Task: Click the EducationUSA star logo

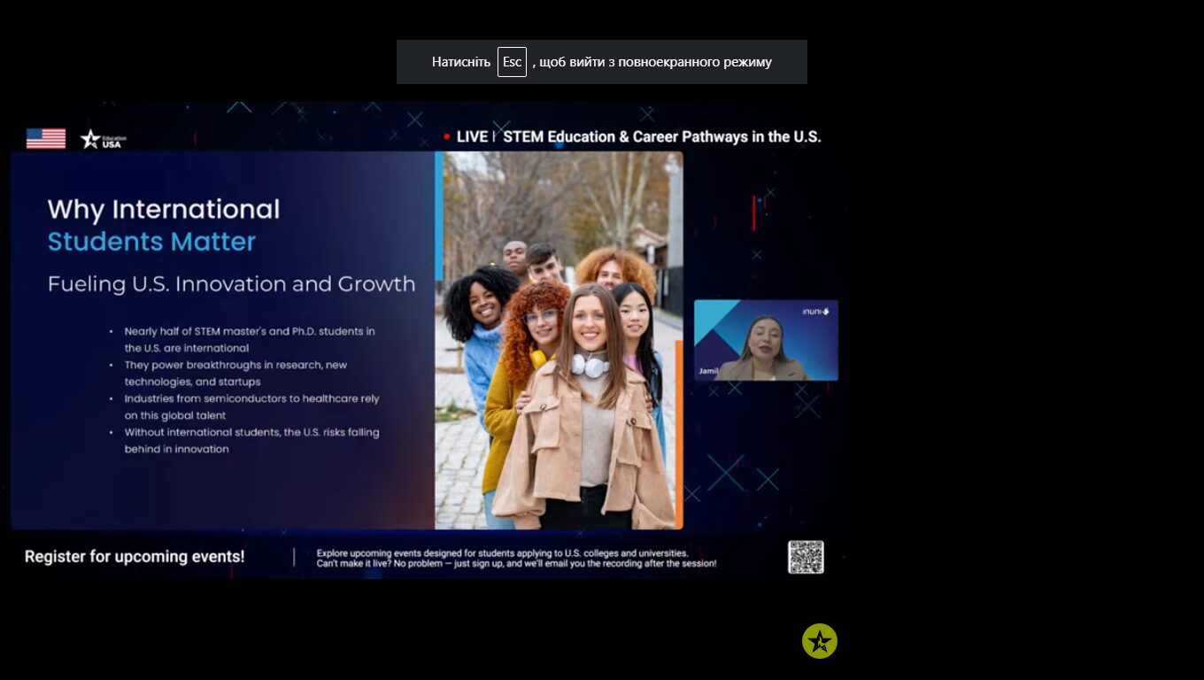Action: pyautogui.click(x=104, y=139)
